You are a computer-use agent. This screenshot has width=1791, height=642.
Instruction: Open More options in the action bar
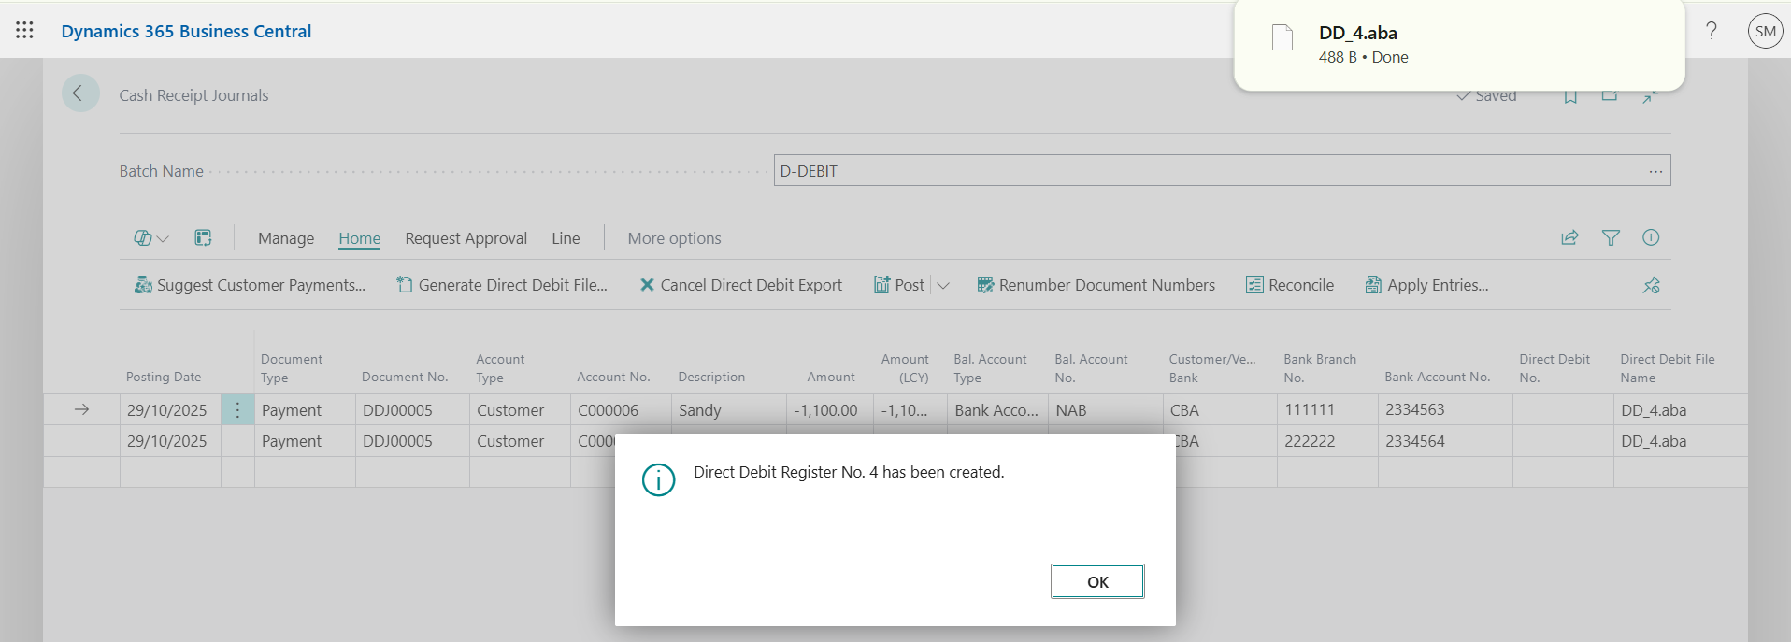(674, 238)
